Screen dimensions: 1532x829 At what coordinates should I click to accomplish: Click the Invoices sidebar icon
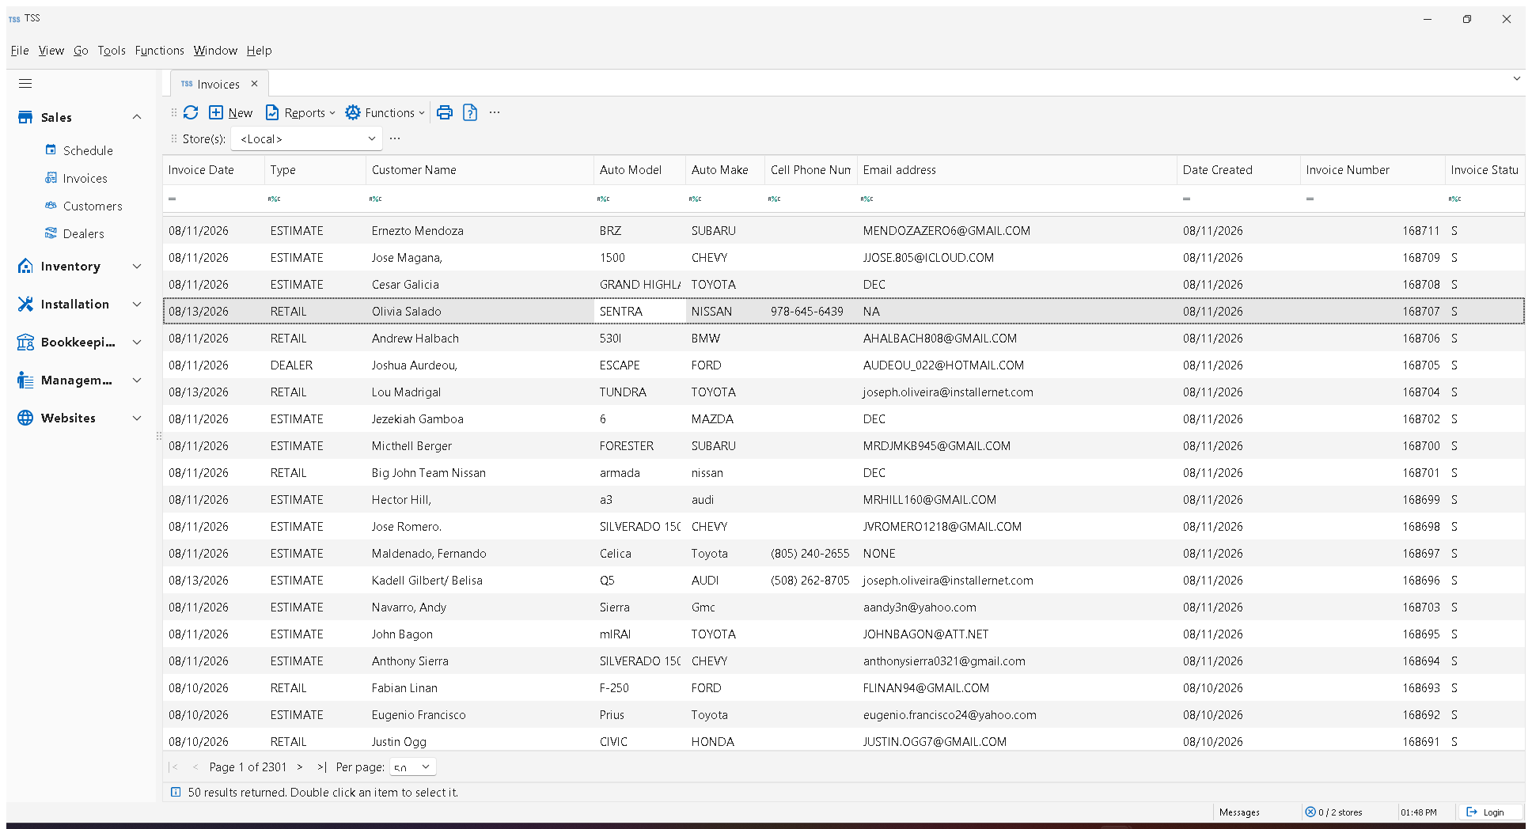click(x=51, y=178)
